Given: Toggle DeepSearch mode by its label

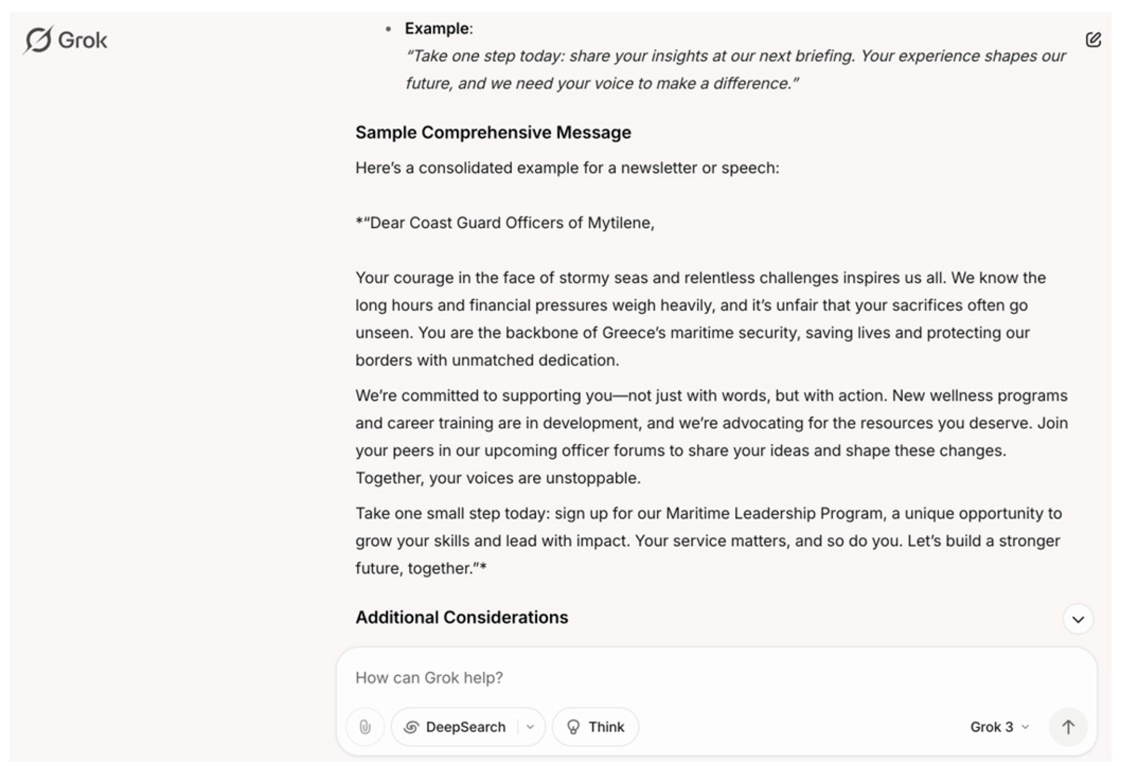Looking at the screenshot, I should 465,727.
